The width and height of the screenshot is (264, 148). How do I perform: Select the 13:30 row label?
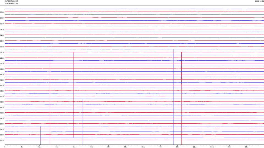pos(2,86)
